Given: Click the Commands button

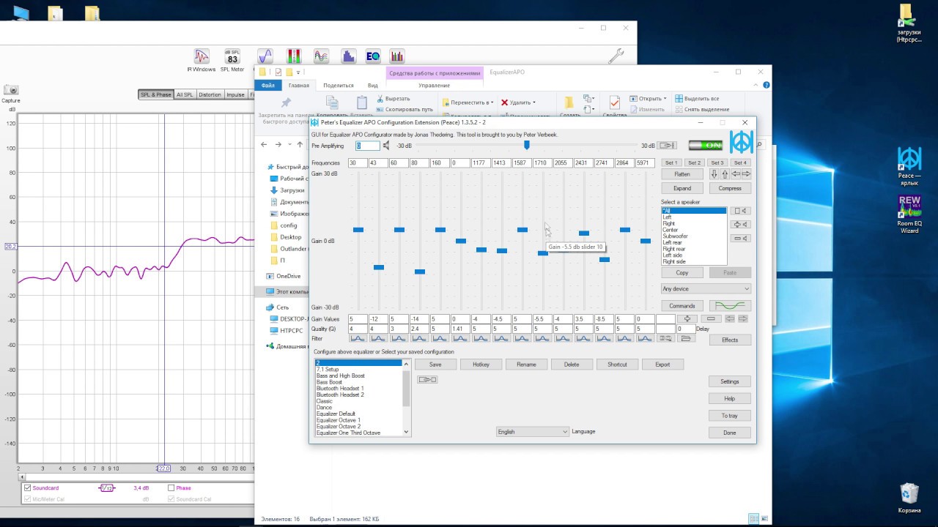Looking at the screenshot, I should pos(682,306).
